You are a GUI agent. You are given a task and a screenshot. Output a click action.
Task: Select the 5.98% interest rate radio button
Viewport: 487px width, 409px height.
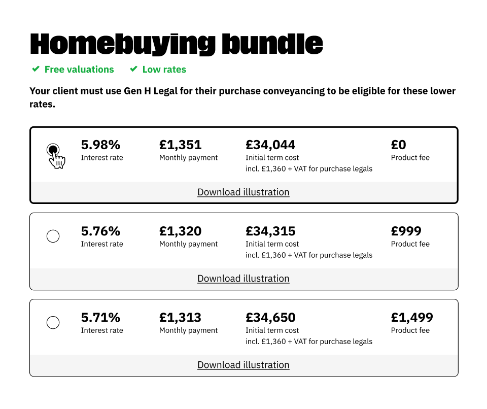(53, 150)
